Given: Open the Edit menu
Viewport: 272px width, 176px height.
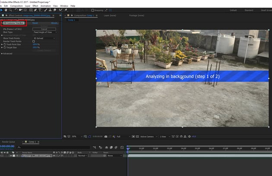Looking at the screenshot, I should (6, 6).
